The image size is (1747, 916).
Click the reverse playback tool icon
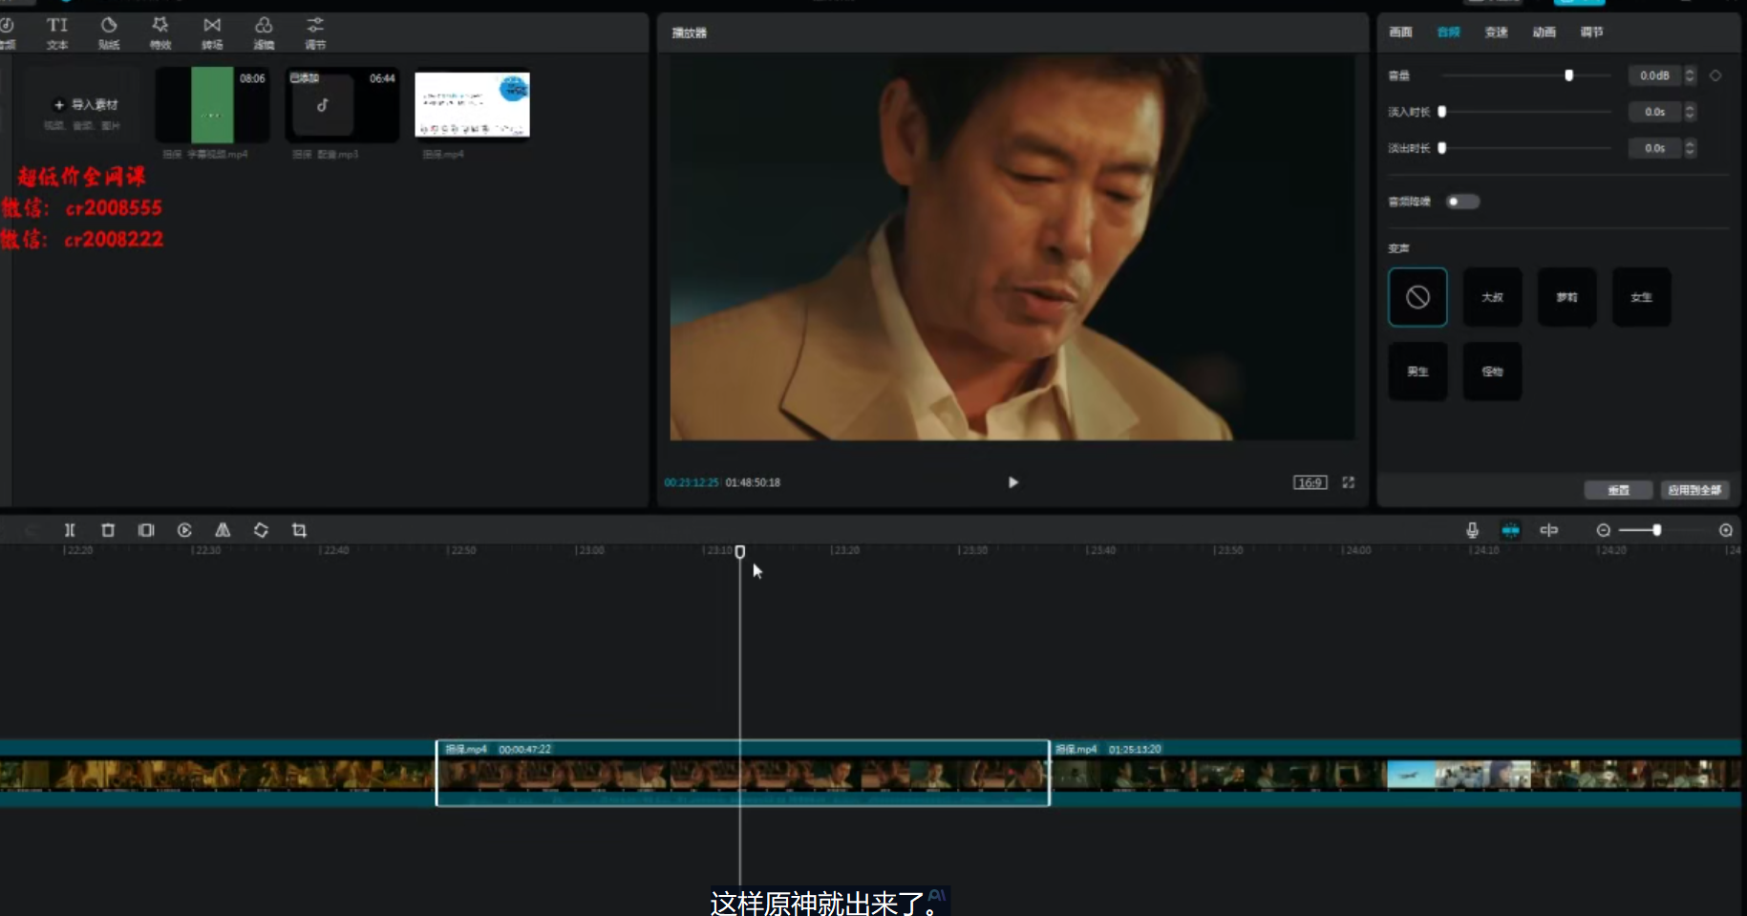tap(184, 530)
